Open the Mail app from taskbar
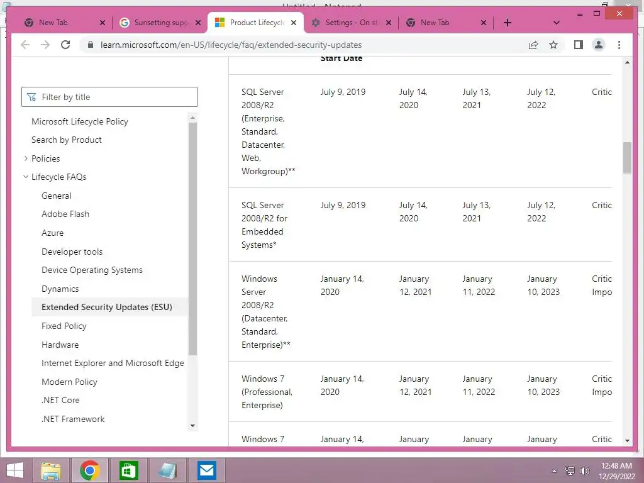The width and height of the screenshot is (644, 483). [x=206, y=470]
